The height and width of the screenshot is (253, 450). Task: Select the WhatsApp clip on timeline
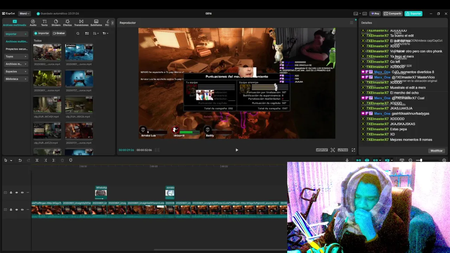(101, 192)
